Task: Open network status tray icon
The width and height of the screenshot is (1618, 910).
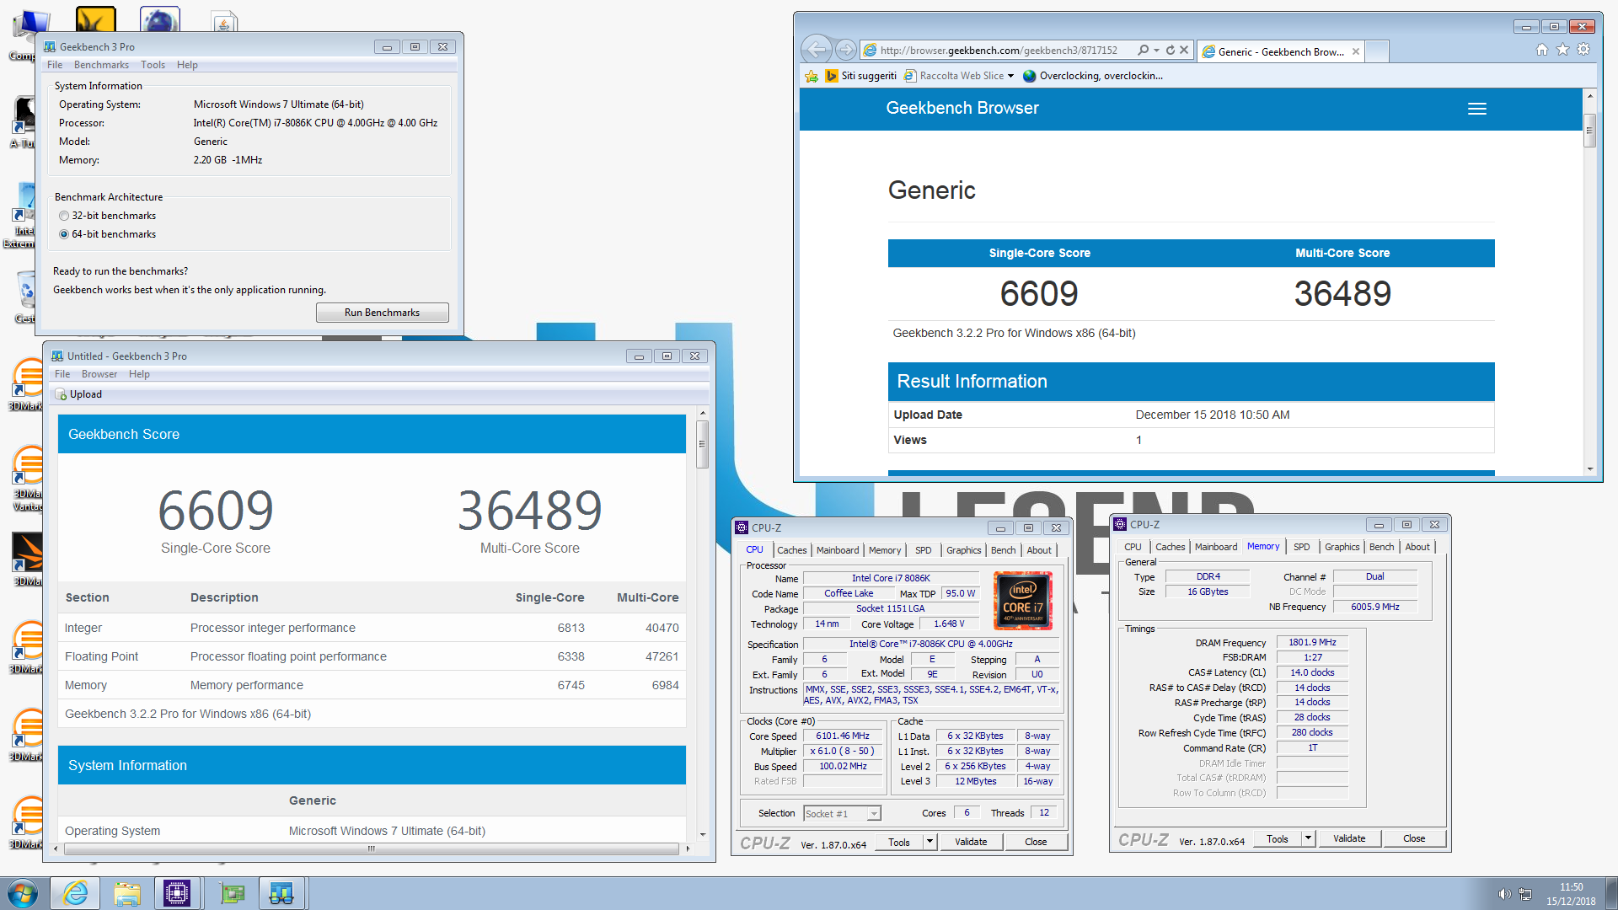Action: pyautogui.click(x=1525, y=894)
